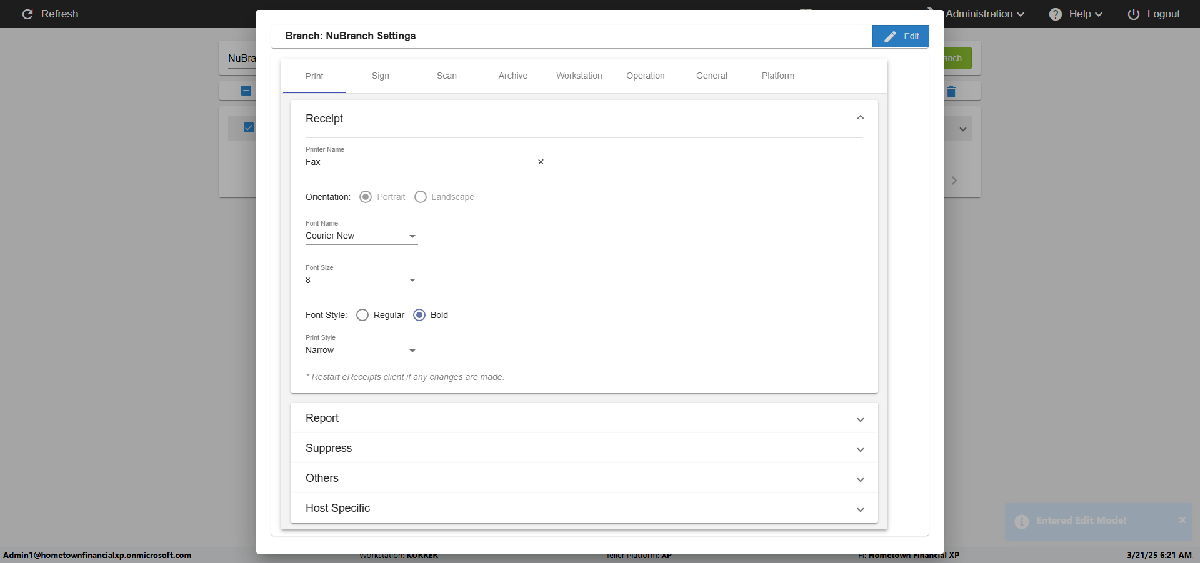1200x563 pixels.
Task: Toggle the blue minus checkbox behind dialog
Action: click(246, 91)
